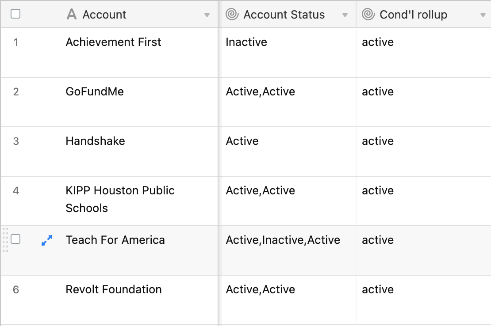The width and height of the screenshot is (491, 326).
Task: Check the Teach For America row checkbox
Action: pos(15,239)
